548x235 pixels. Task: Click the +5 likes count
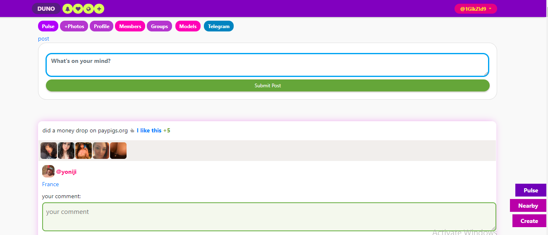(x=167, y=131)
